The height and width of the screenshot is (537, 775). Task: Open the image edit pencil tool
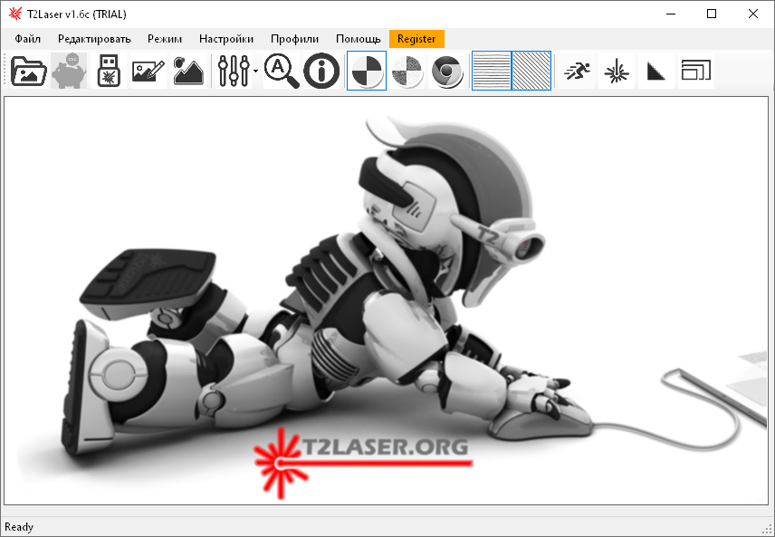click(x=148, y=71)
